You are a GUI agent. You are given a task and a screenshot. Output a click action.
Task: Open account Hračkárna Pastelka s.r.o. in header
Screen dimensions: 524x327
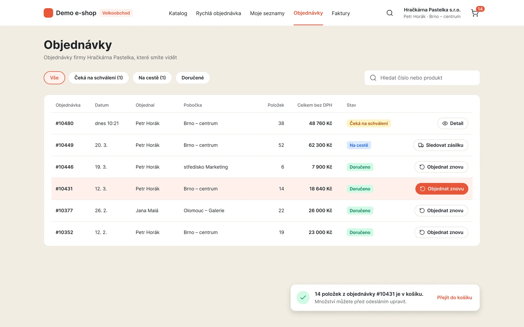432,13
